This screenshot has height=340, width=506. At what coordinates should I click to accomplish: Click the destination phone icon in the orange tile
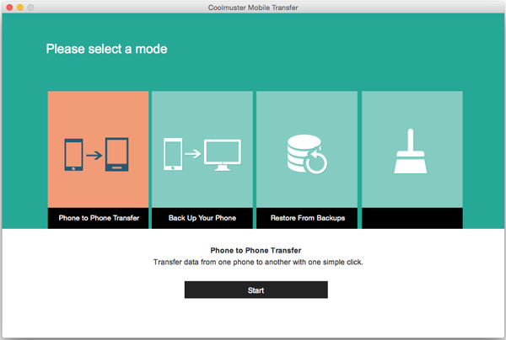click(117, 156)
